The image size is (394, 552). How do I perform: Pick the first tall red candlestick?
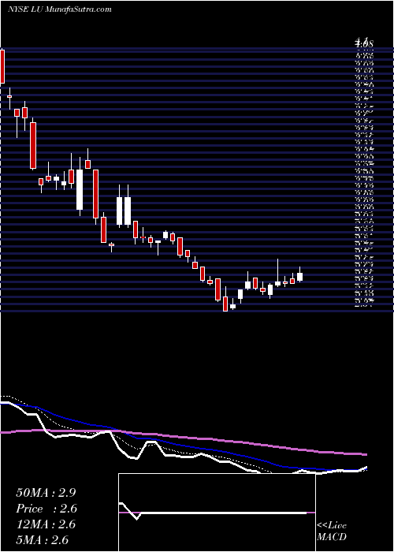[x=2, y=66]
